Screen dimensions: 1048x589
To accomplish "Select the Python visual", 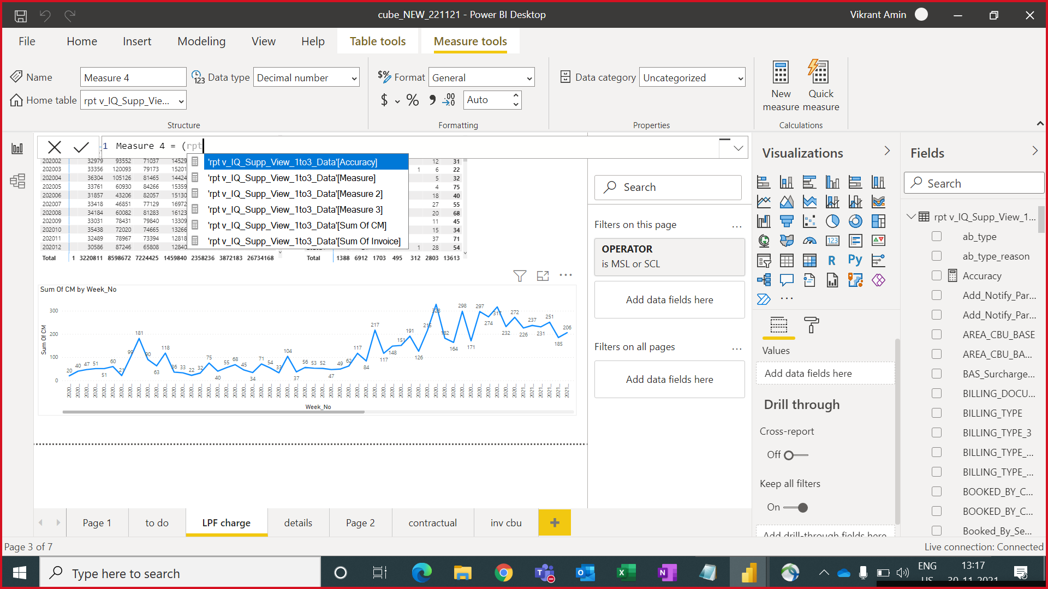I will tap(855, 261).
